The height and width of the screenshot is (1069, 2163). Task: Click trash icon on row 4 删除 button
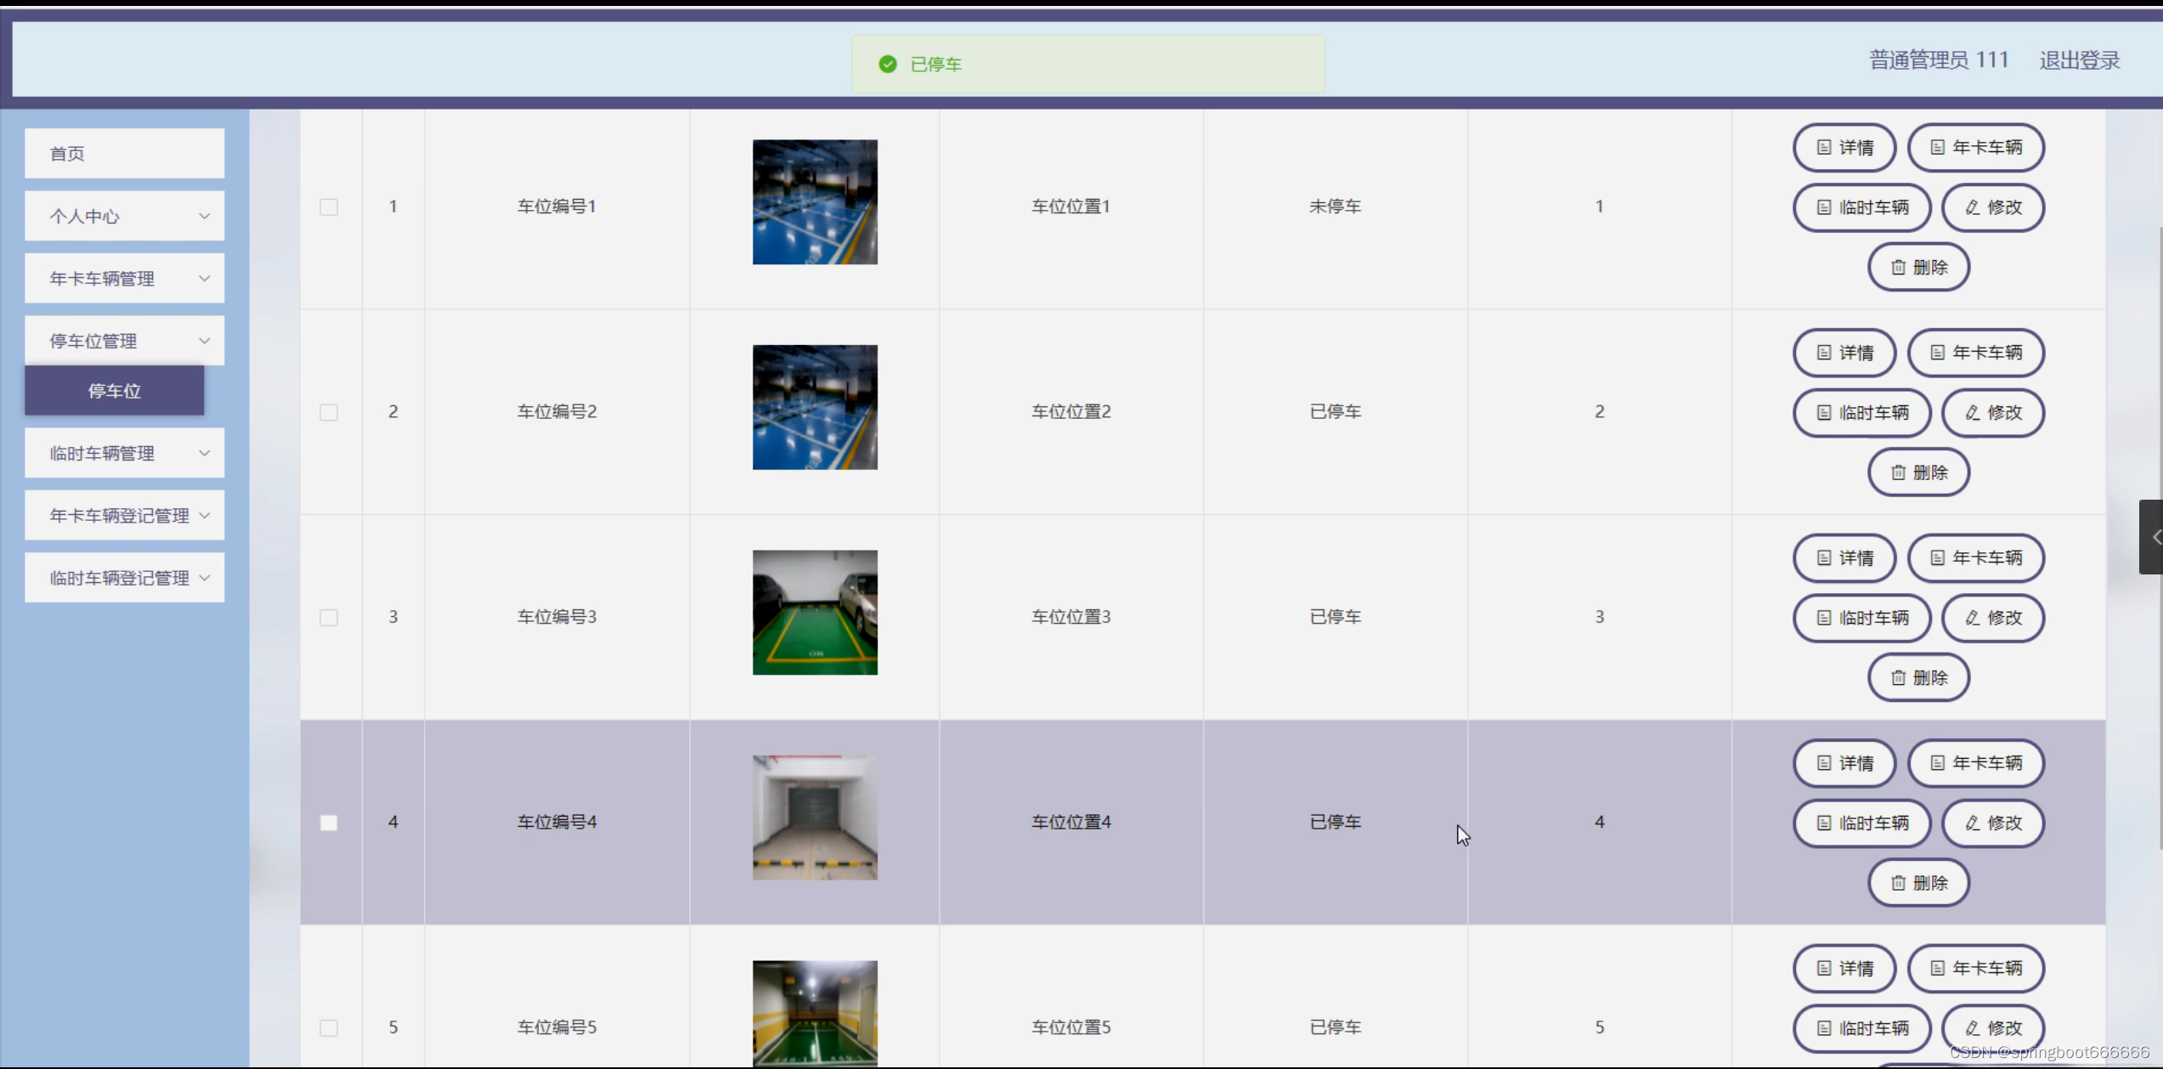(x=1898, y=884)
